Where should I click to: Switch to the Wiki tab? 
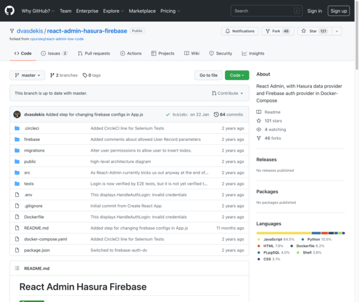coord(192,53)
